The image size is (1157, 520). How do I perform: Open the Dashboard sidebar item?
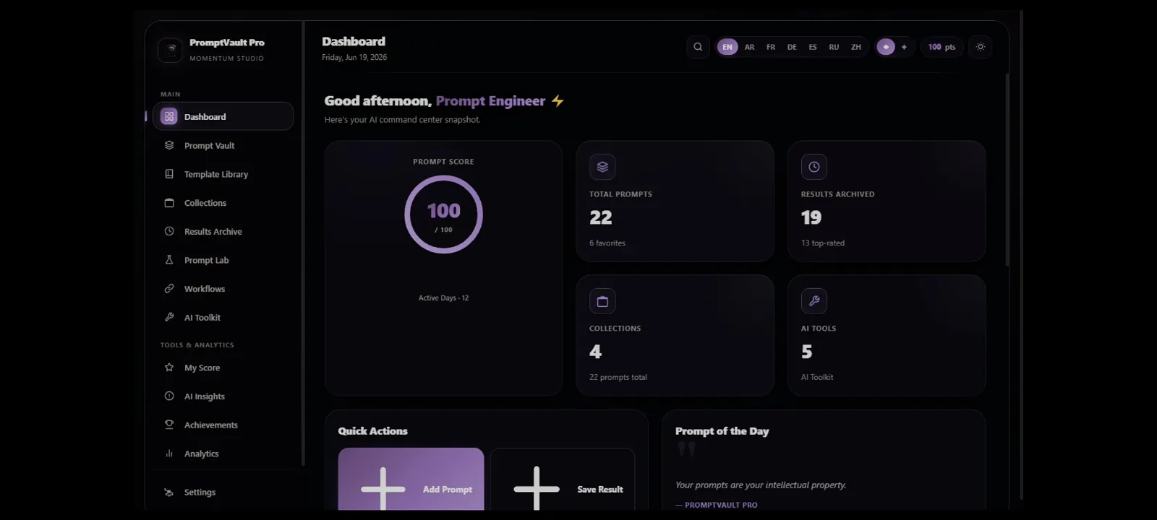coord(223,116)
